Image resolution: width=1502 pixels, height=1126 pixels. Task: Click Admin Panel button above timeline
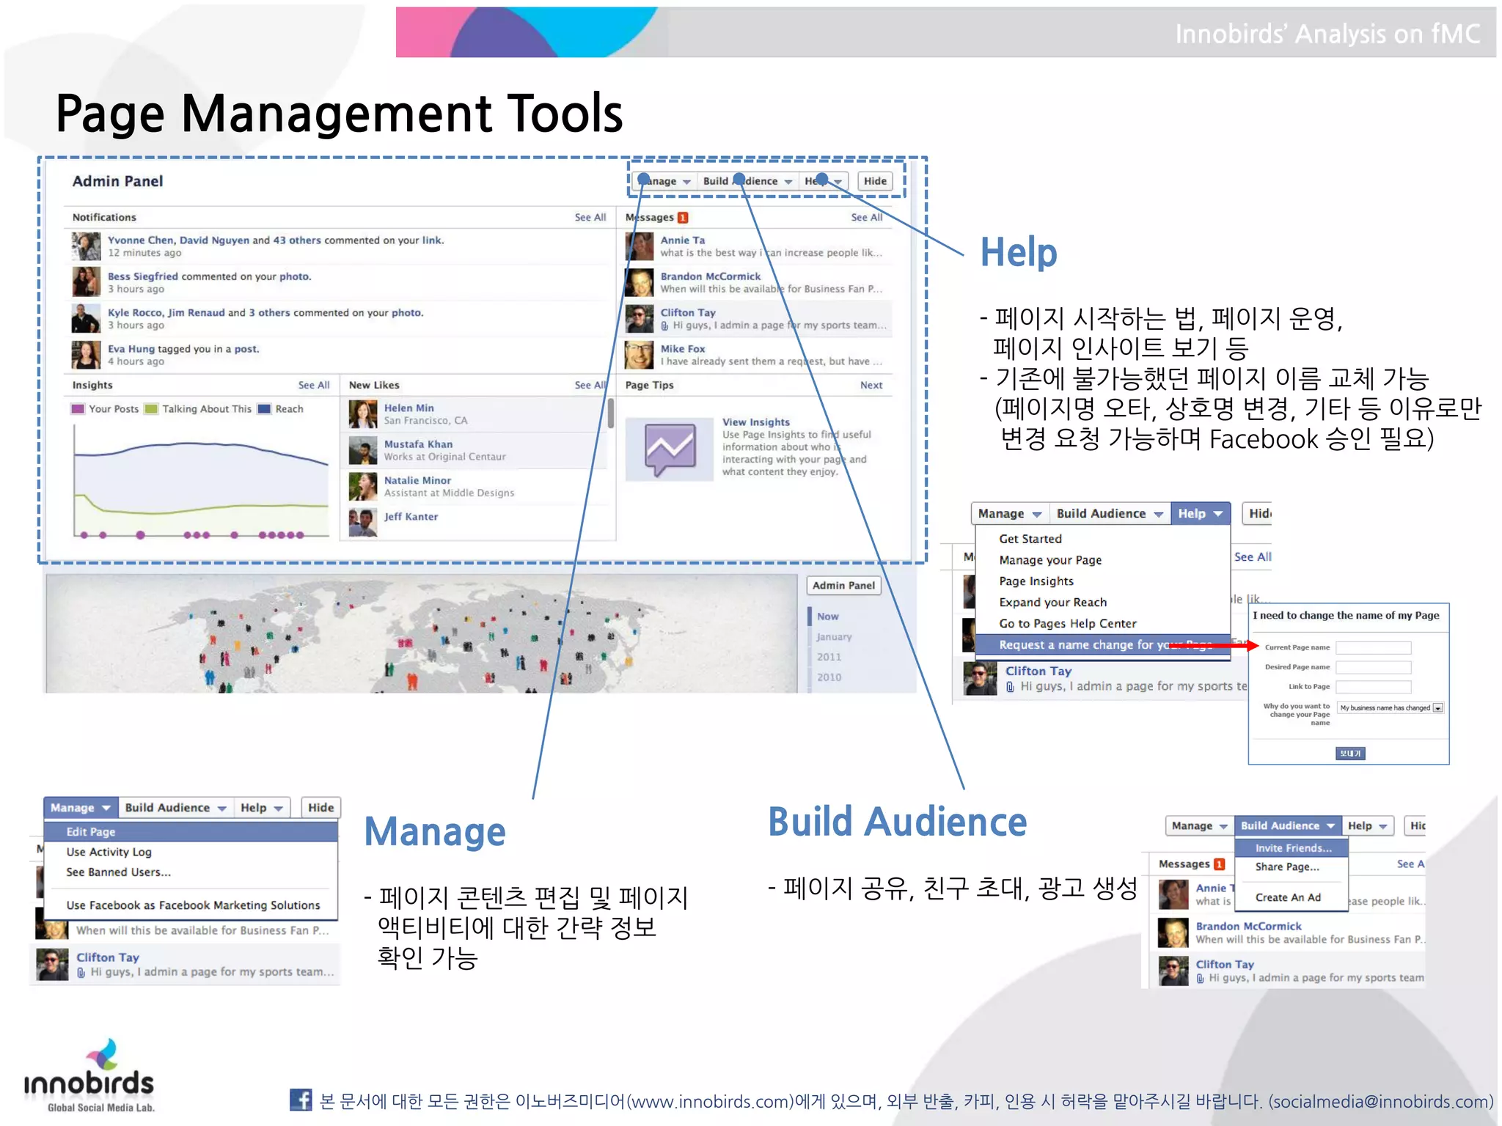tap(844, 586)
